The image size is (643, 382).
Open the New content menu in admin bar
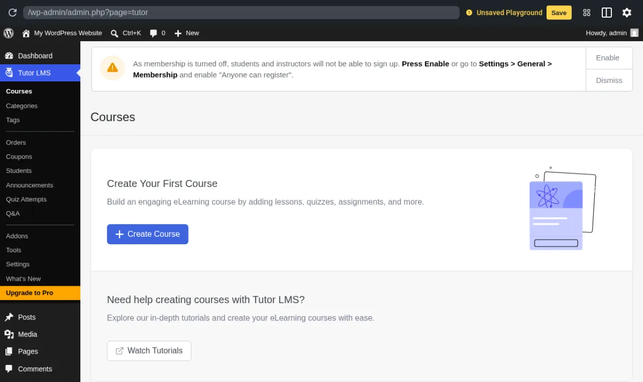(186, 33)
